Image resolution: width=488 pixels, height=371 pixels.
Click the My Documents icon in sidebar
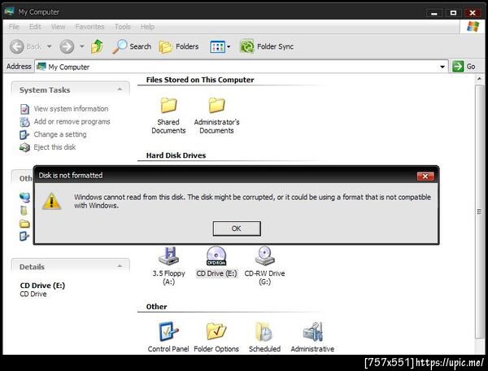click(x=24, y=211)
